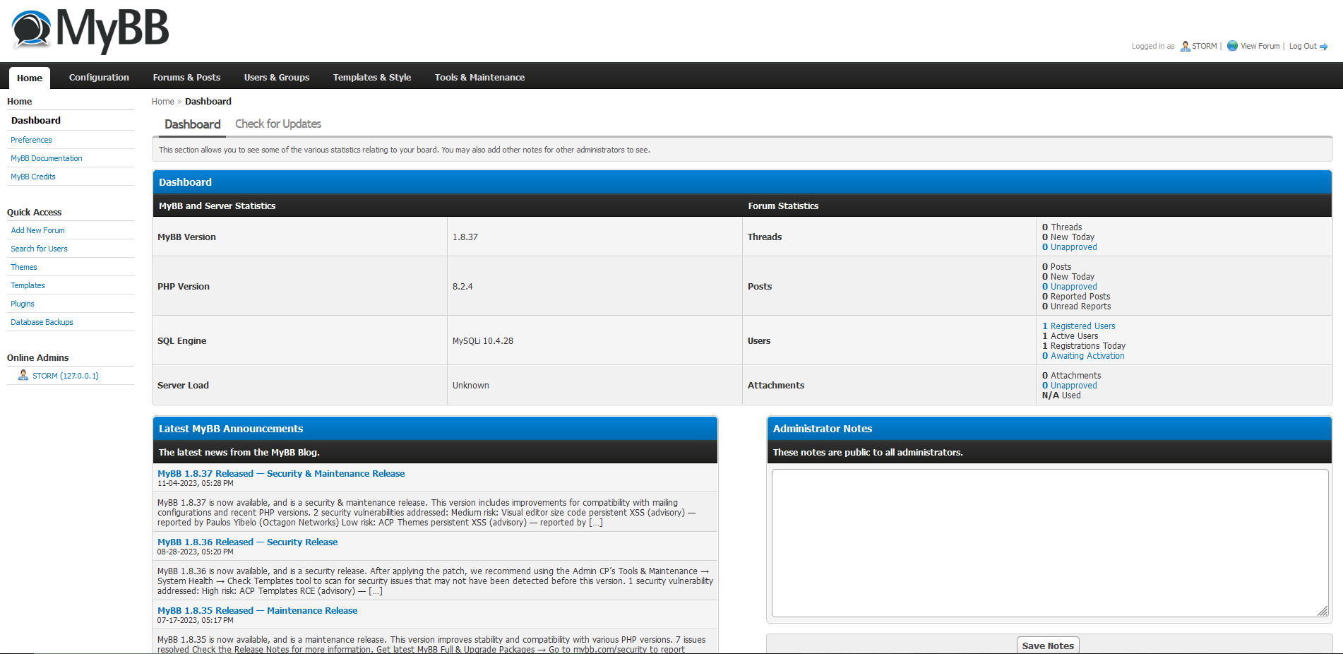Click the Server Load value Unknown
The image size is (1343, 654).
click(471, 386)
